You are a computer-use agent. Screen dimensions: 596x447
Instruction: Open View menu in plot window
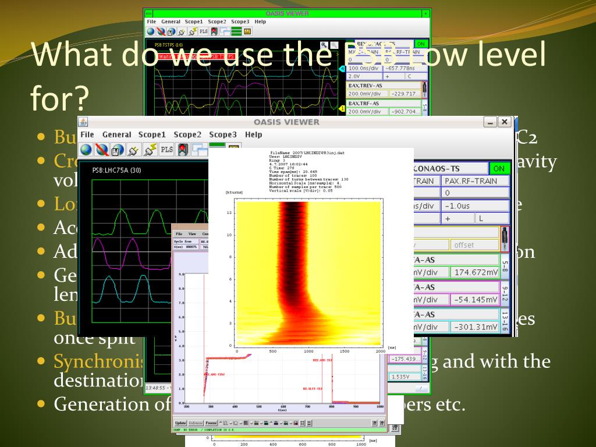(x=192, y=234)
